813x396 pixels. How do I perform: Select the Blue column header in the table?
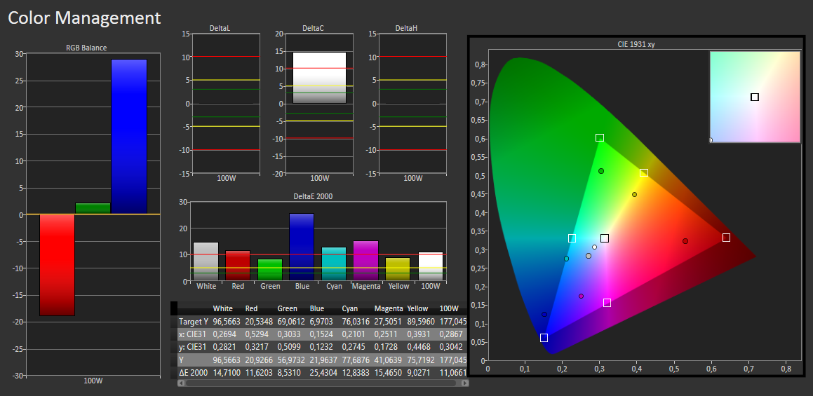pyautogui.click(x=317, y=308)
